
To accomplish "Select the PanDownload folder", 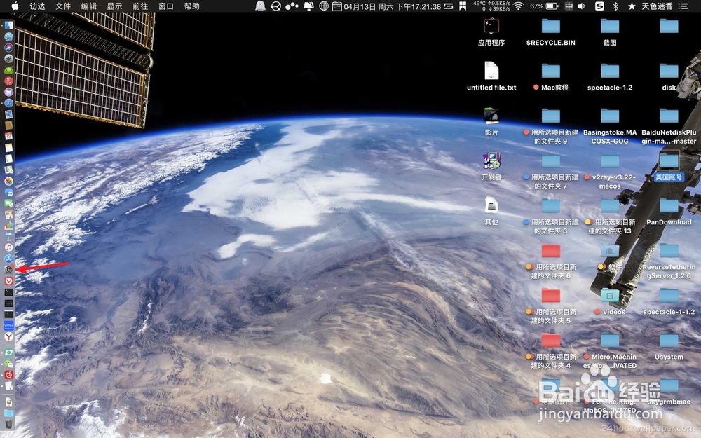I will click(x=669, y=205).
